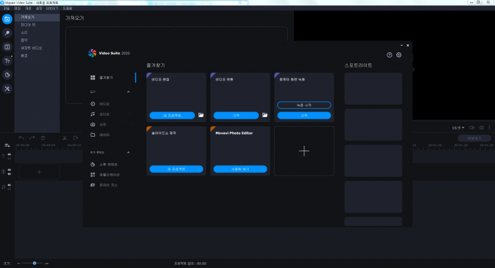The height and width of the screenshot is (268, 495).
Task: Select 즐겨찾기 tab in launcher sidebar
Action: pyautogui.click(x=106, y=77)
